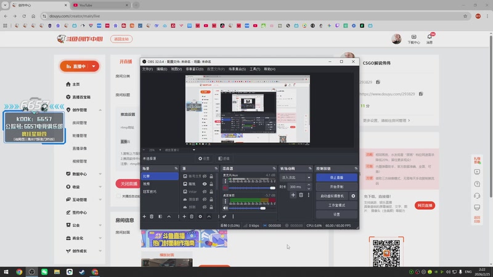This screenshot has height=277, width=493.
Task: Move selected scene up with scenes arrow
Action: (169, 217)
